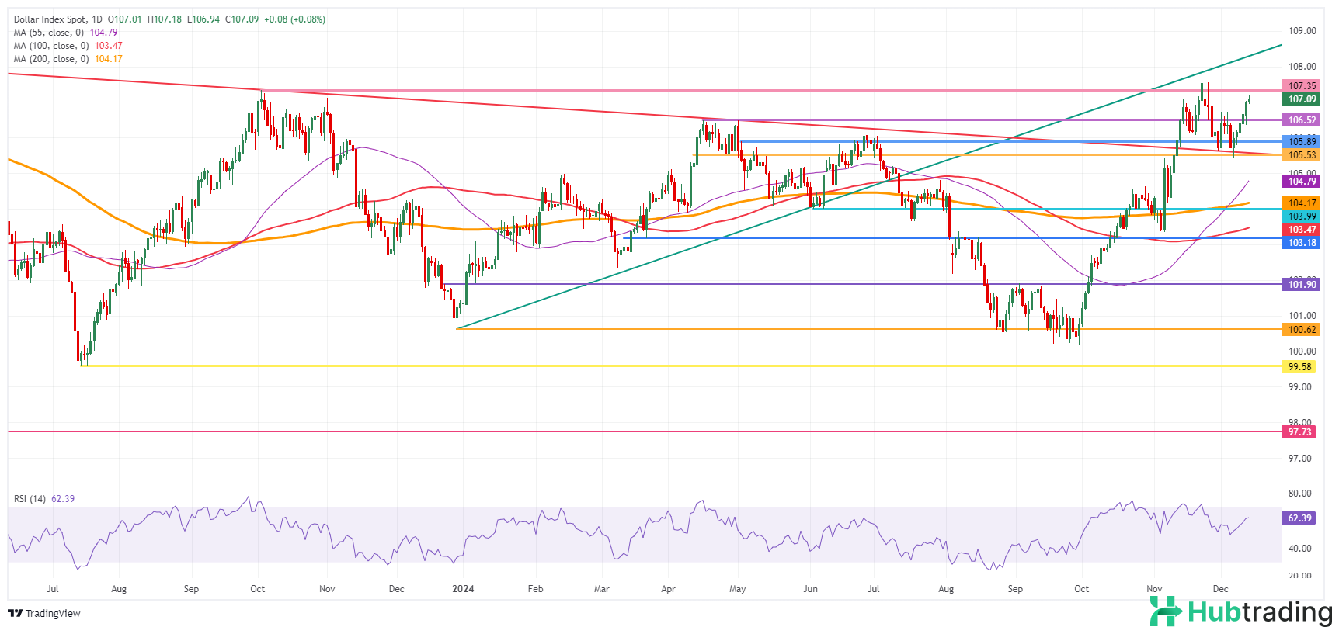Viewport: 1332px width, 627px height.
Task: Select the 101.90 purple level label
Action: click(x=1302, y=285)
